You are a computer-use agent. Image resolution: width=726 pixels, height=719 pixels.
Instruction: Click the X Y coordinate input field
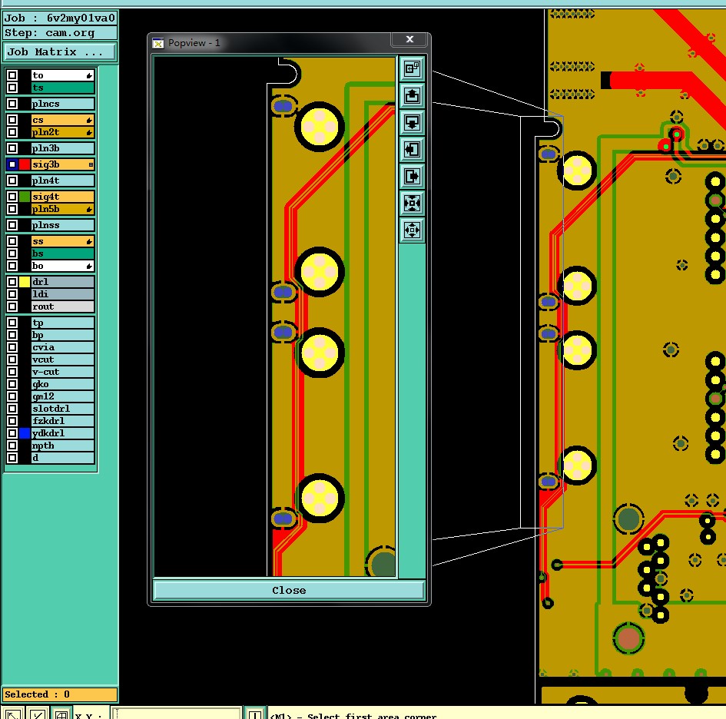[177, 714]
